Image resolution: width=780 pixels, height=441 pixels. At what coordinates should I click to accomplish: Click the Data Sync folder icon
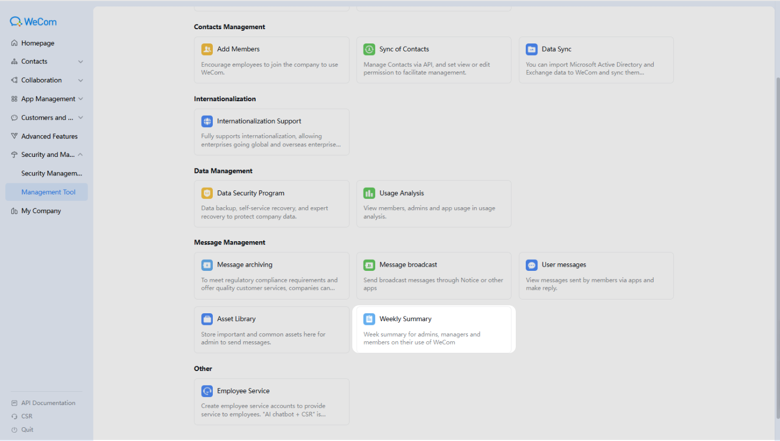coord(532,49)
